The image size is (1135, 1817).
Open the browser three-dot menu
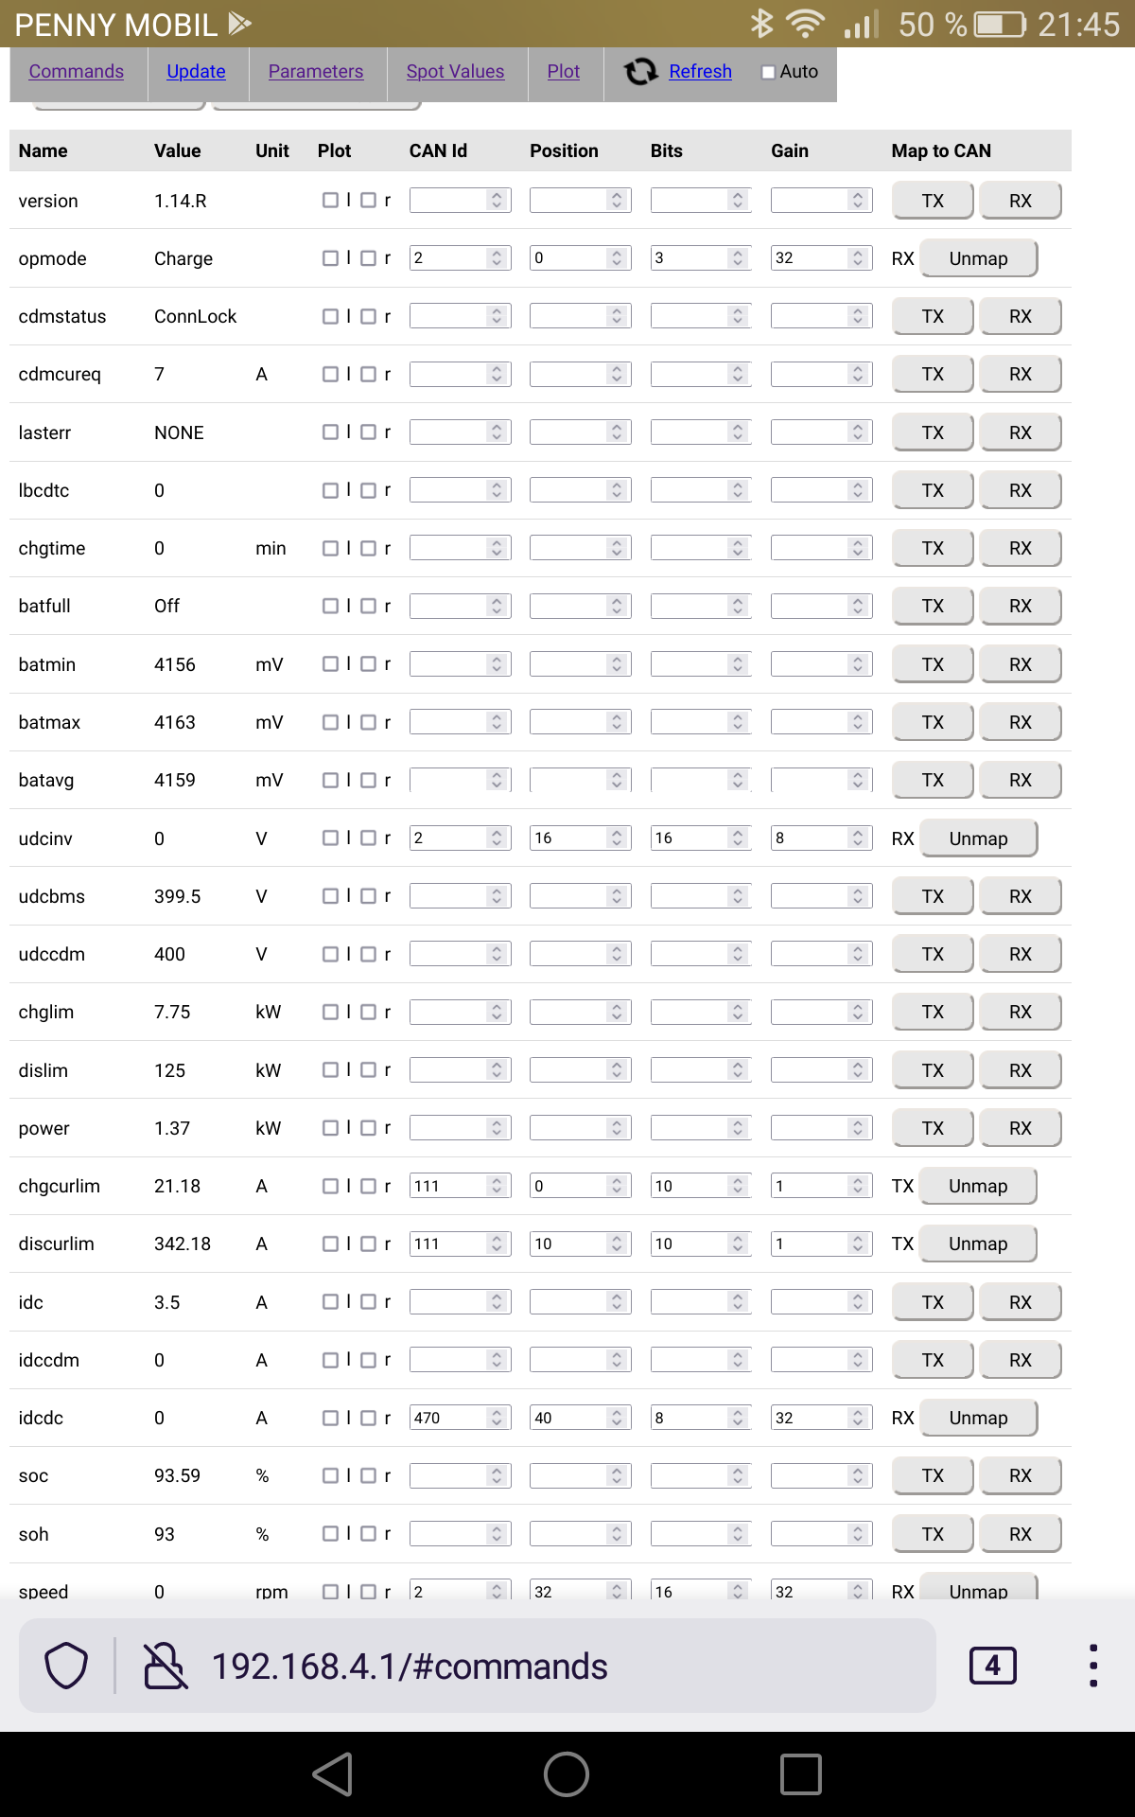[1093, 1666]
